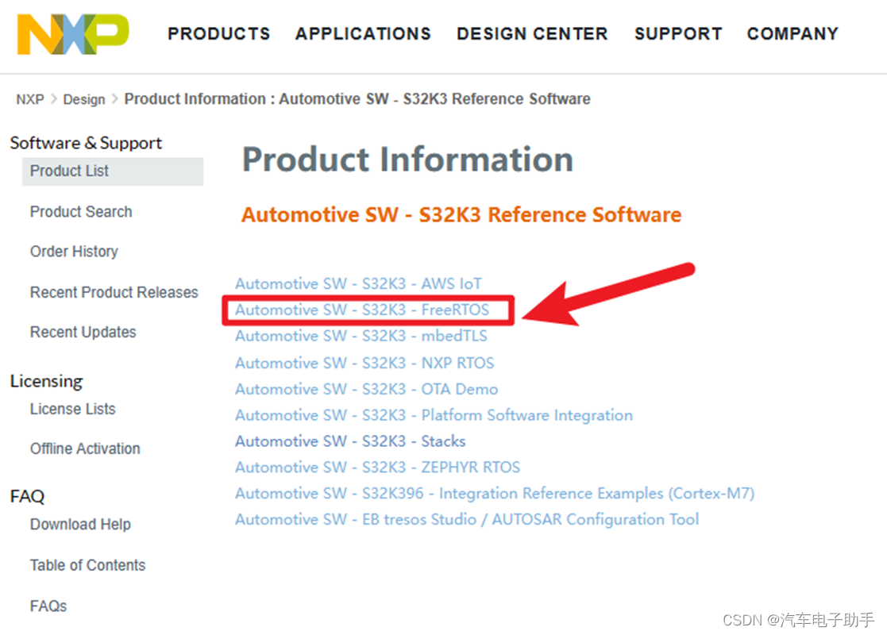Open Automotive SW - S32K3 - OTA Demo
The image size is (887, 635).
367,389
